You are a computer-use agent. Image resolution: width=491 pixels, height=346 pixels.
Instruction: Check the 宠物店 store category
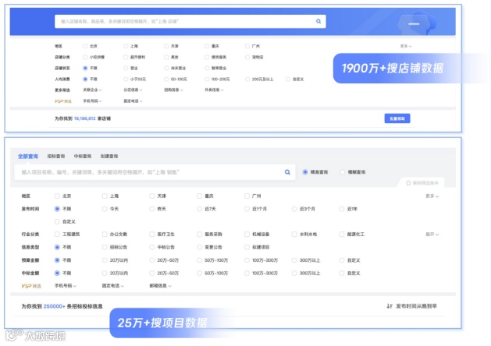click(247, 57)
